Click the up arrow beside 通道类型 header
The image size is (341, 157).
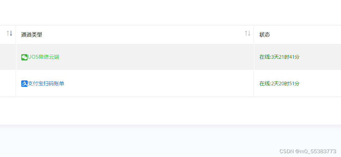coord(246,33)
